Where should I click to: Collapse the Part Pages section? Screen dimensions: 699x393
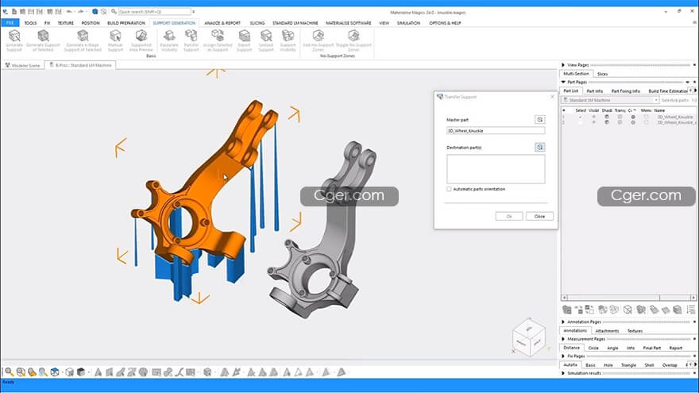563,82
